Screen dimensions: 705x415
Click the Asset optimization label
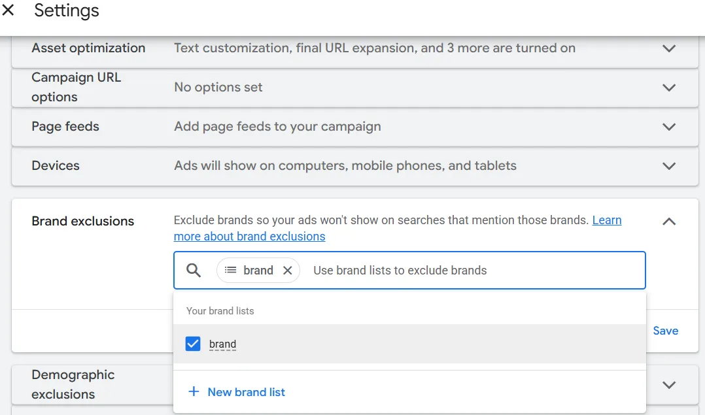pos(88,48)
